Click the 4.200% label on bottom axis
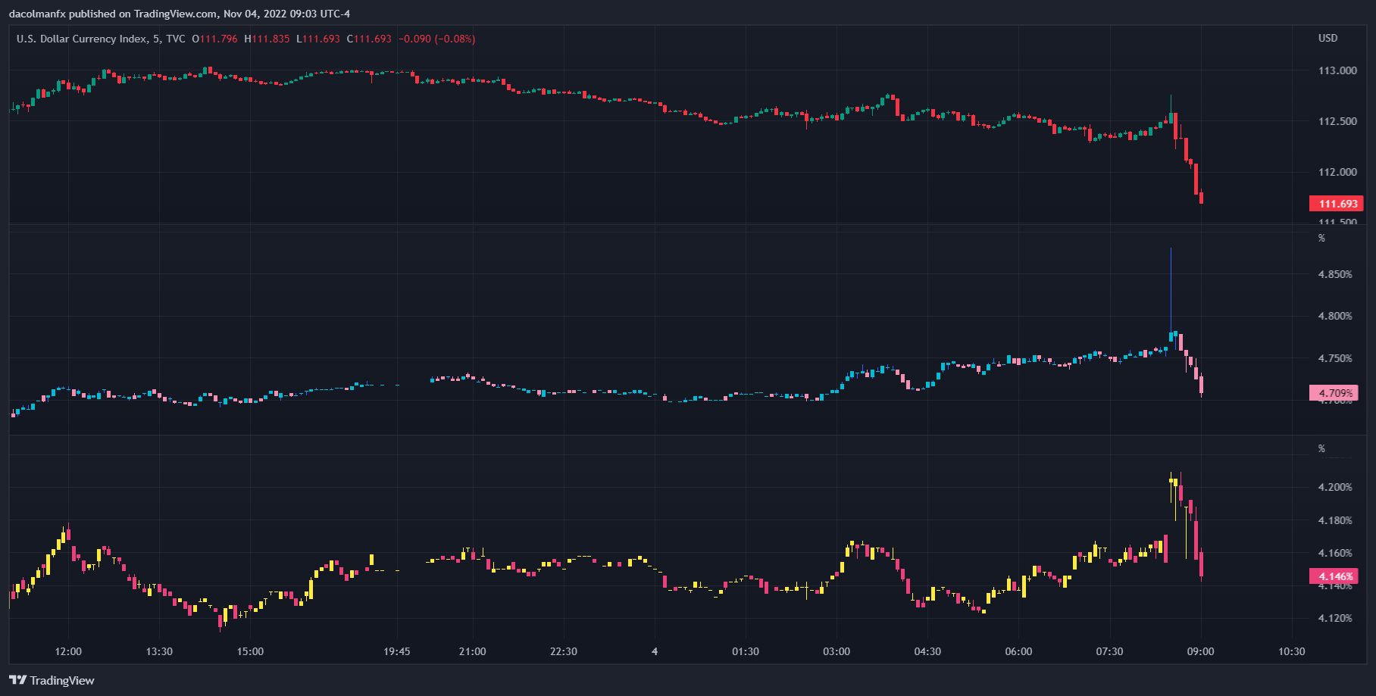This screenshot has width=1376, height=696. [1335, 487]
